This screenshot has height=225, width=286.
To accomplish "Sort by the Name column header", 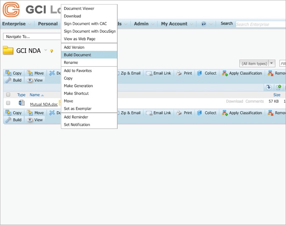I will pyautogui.click(x=35, y=95).
